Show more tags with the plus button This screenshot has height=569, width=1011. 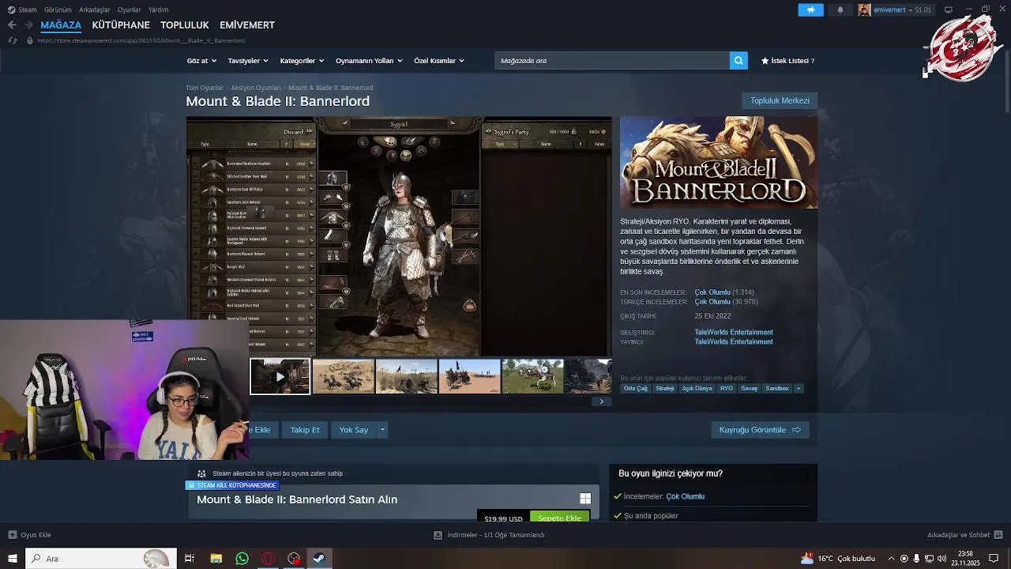click(x=799, y=388)
